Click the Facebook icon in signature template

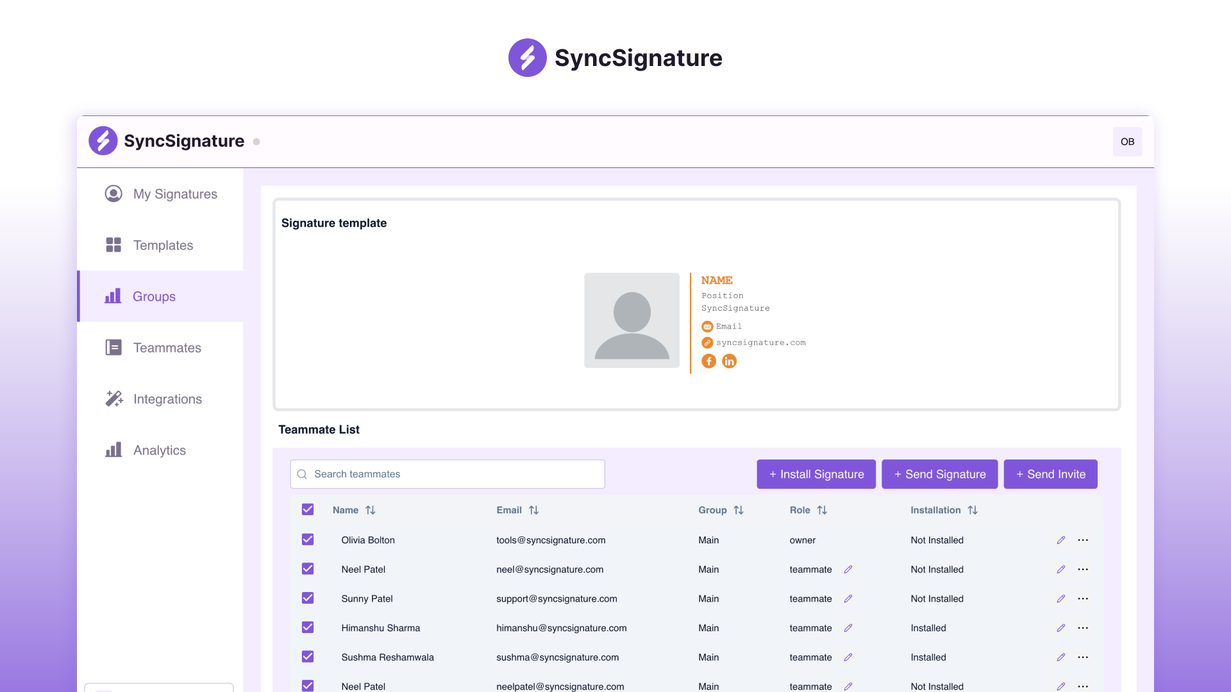pos(709,361)
